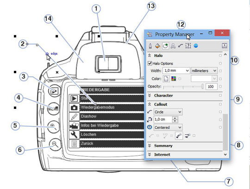Toggle the small square beside the halo color palette
Screen dimensions: 250x189
[180, 79]
